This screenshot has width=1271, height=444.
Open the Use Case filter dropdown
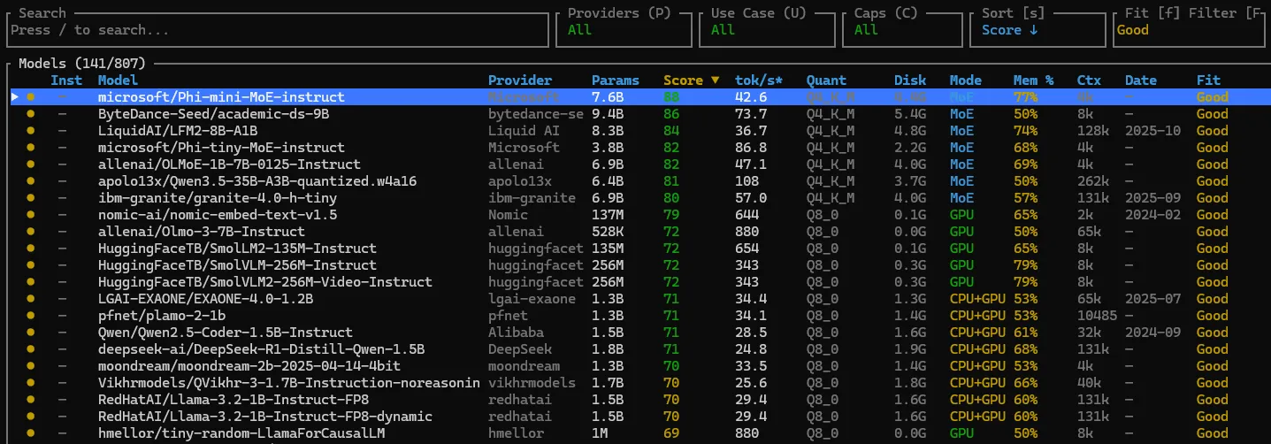point(769,30)
